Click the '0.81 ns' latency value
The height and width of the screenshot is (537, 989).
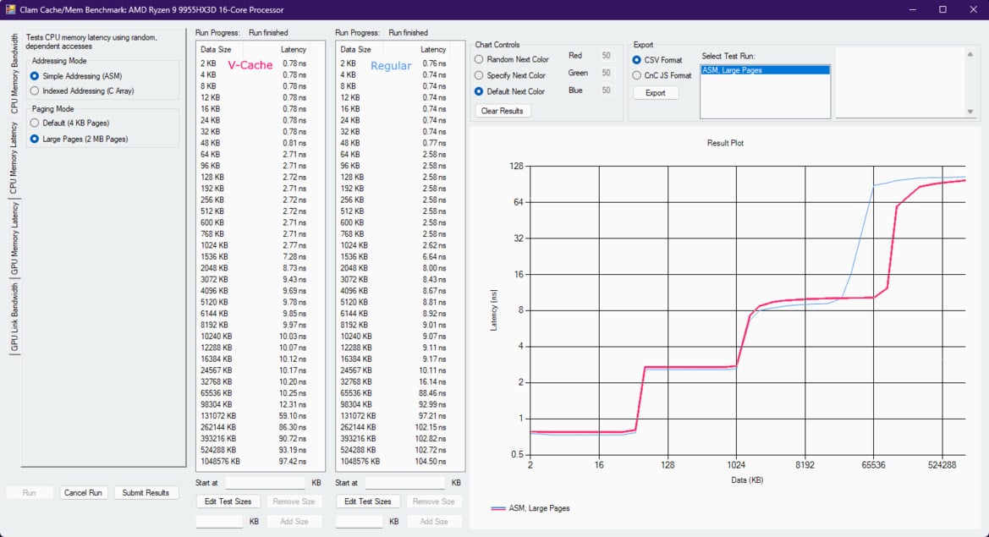[294, 143]
